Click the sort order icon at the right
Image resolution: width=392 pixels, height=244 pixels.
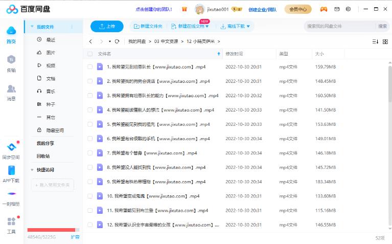(x=375, y=41)
